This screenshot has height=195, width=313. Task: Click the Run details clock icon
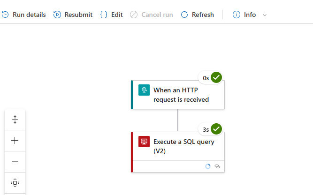(x=5, y=15)
